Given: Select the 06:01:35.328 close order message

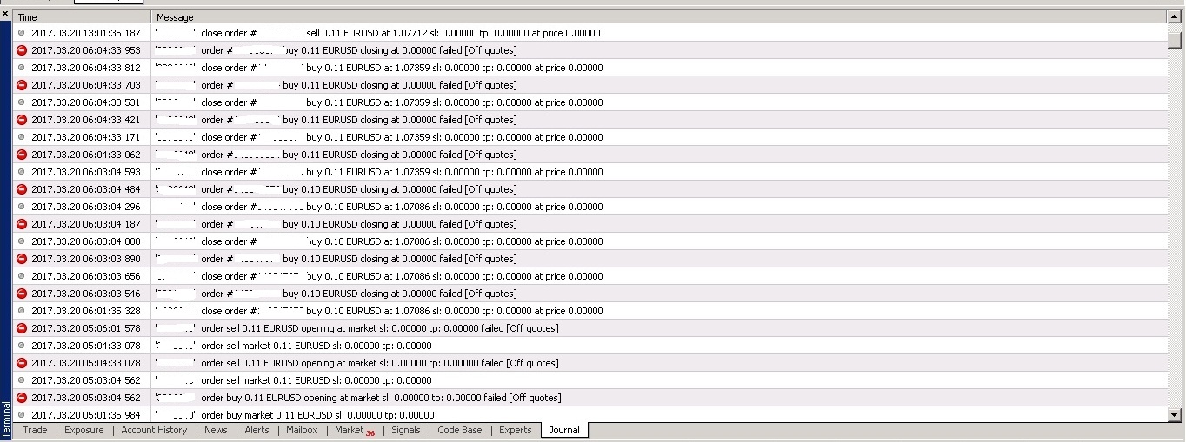Looking at the screenshot, I should coord(379,311).
